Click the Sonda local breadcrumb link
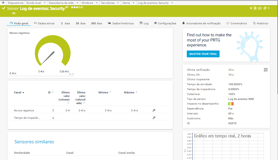 [34, 3]
